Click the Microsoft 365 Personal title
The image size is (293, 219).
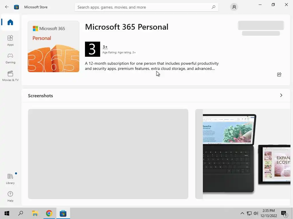(127, 27)
